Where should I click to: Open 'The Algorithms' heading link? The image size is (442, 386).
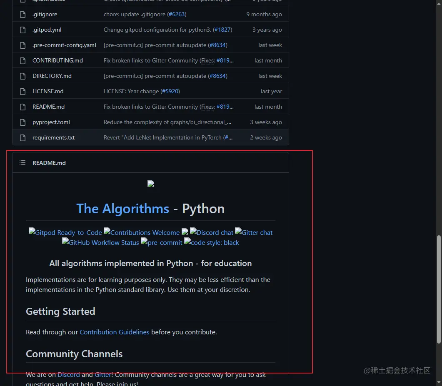click(122, 209)
